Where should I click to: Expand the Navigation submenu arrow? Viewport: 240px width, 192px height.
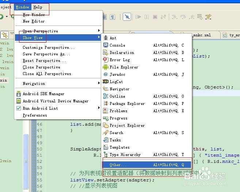99,83
